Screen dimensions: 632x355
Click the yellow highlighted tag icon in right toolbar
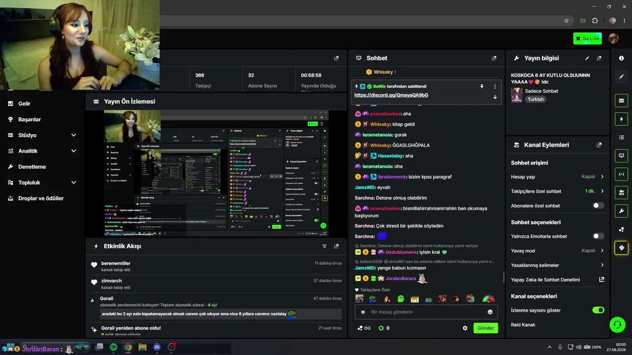tap(621, 248)
